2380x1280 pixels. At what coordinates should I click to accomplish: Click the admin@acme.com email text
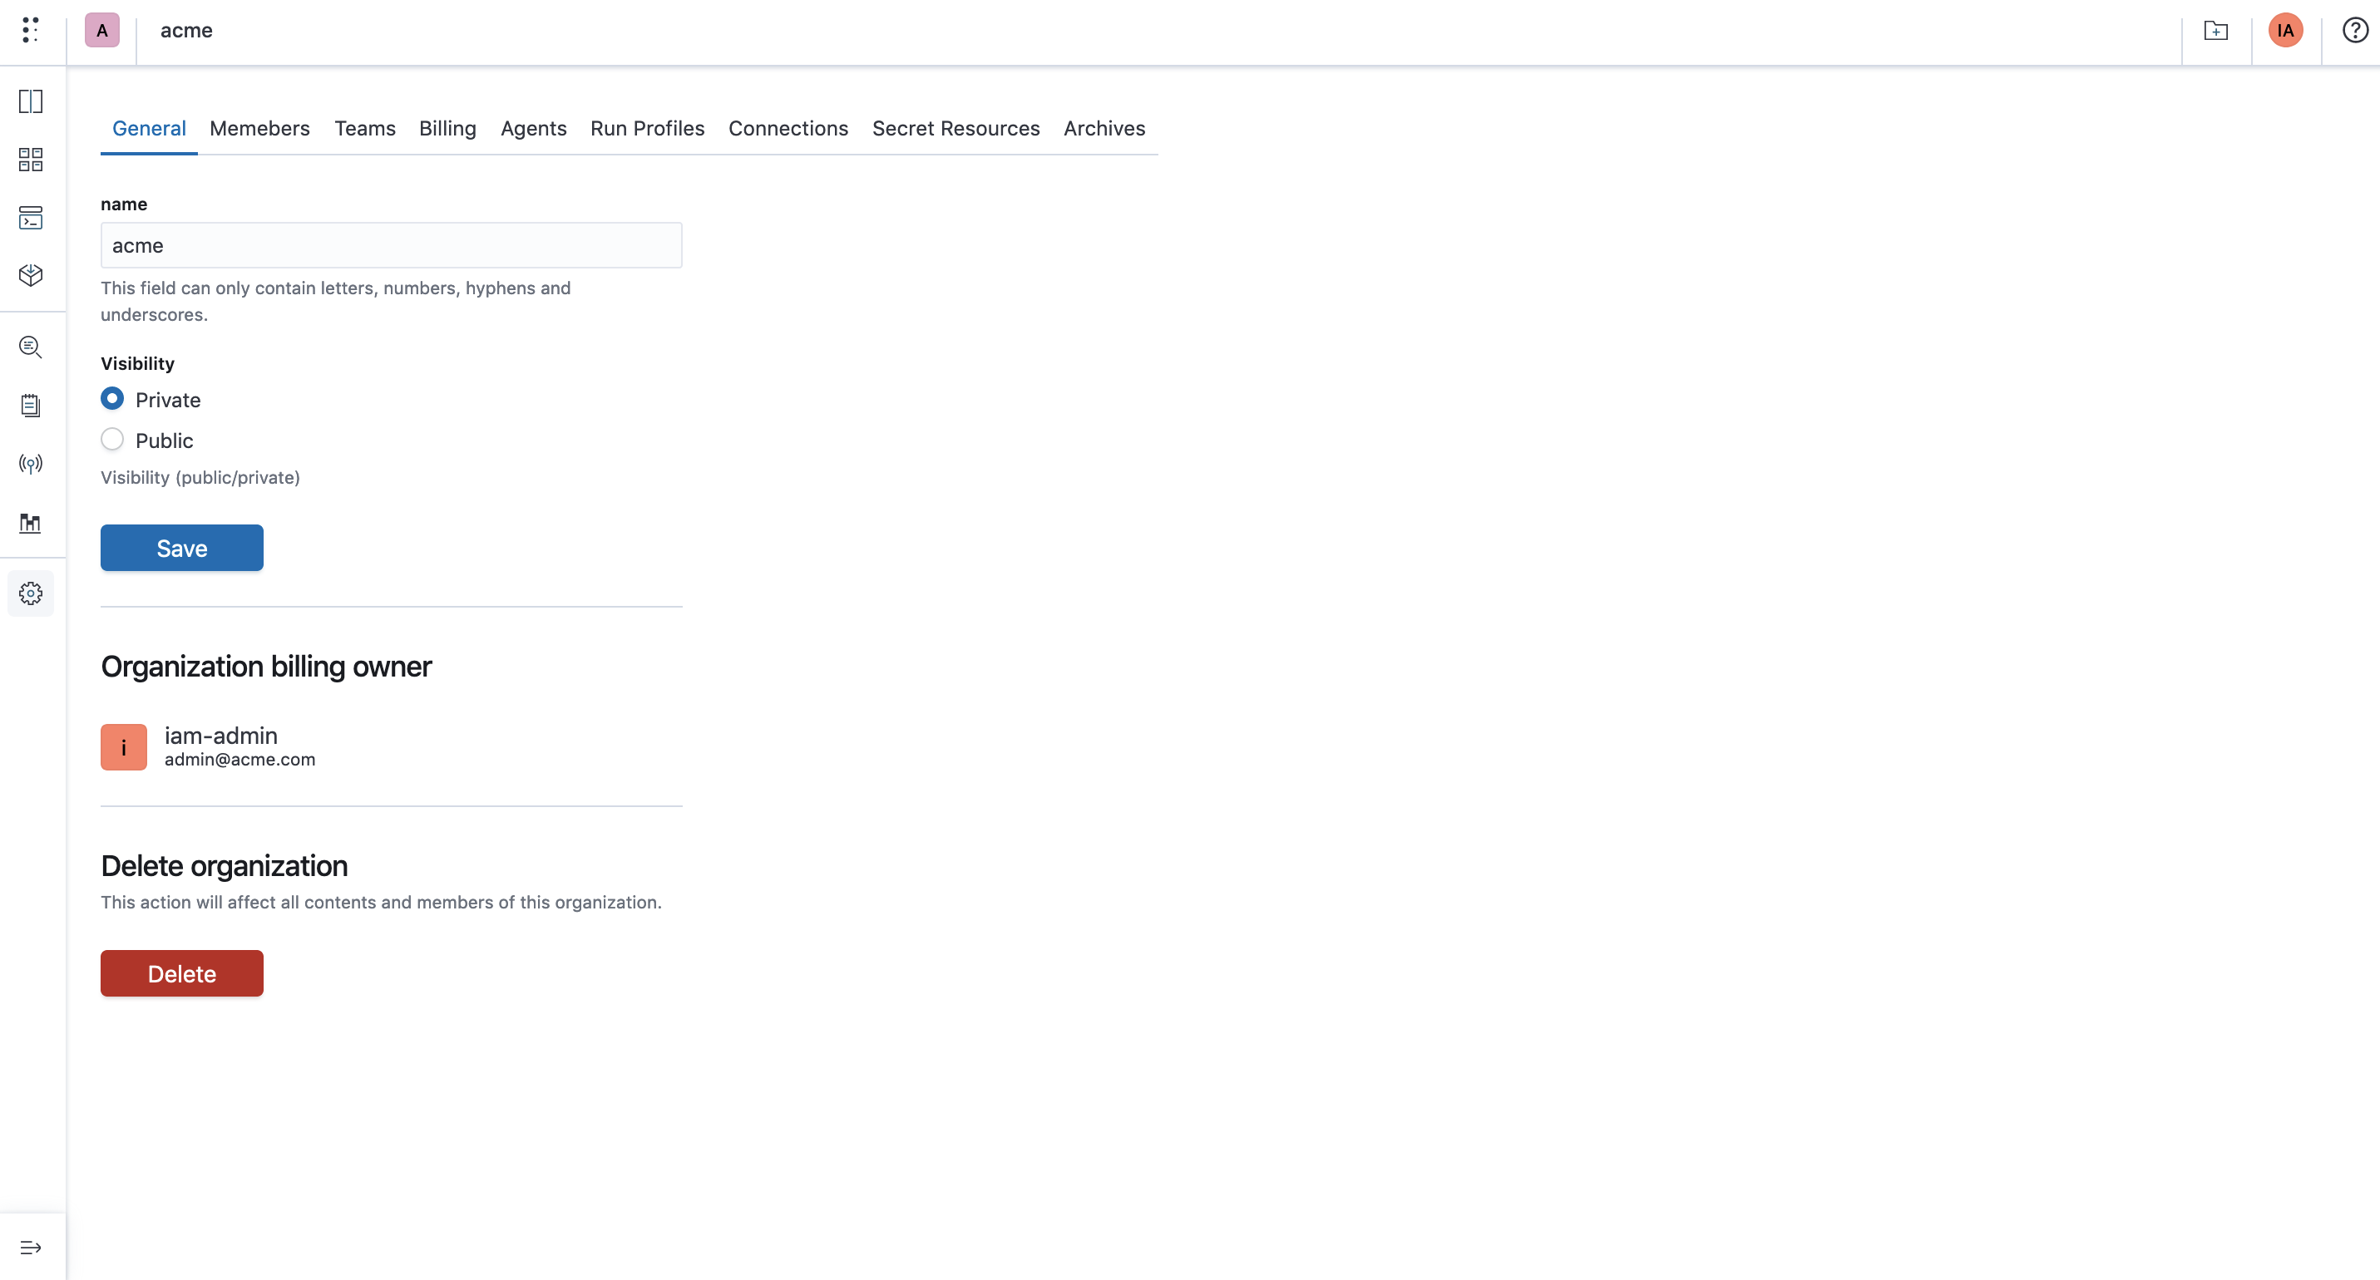click(240, 759)
